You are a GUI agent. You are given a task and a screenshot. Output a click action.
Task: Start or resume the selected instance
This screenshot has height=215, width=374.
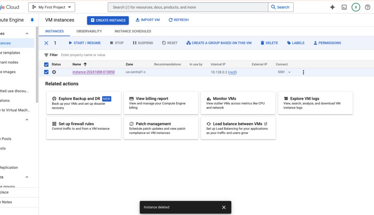[x=85, y=43]
